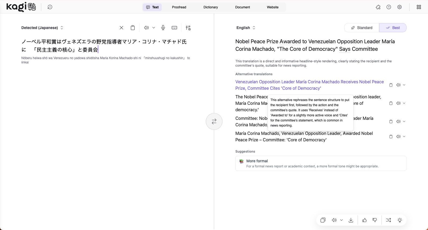Select the 'This translation is a direct' explanation text

pos(314,63)
